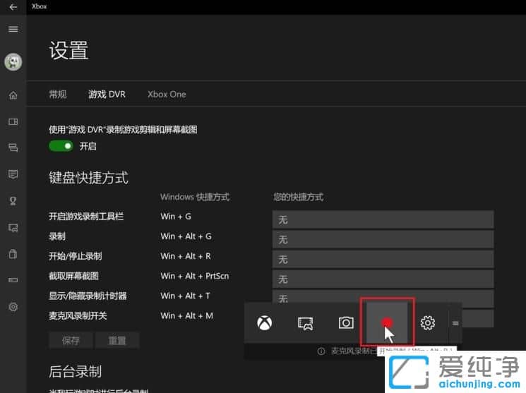
Task: Click the Win + Alt + PrtScn text
Action: click(195, 276)
